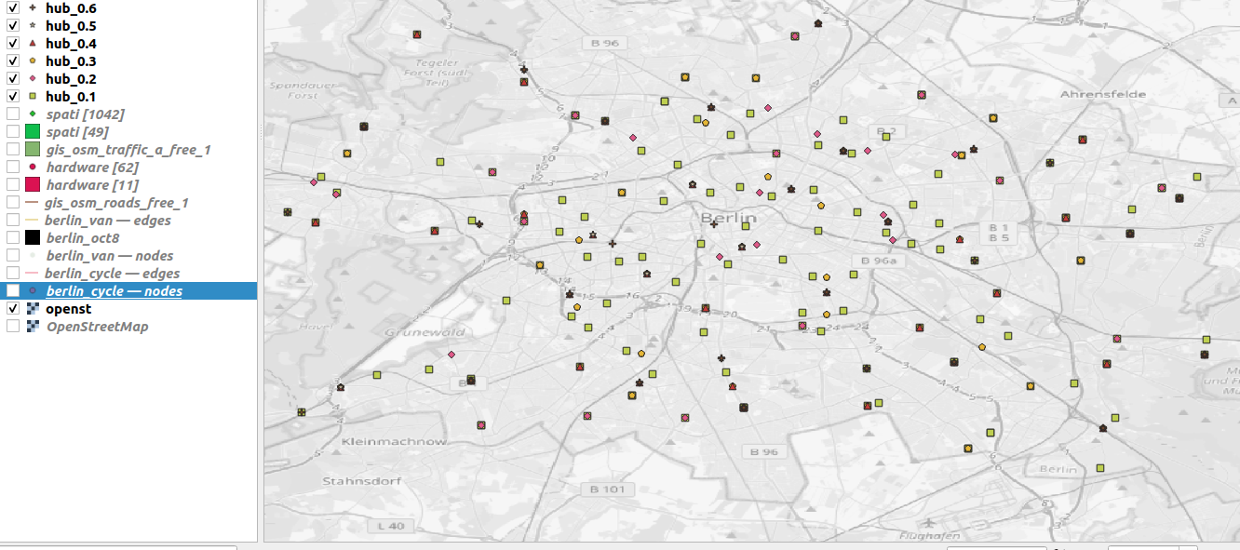Click the hub_0.2 pink diamond icon
The height and width of the screenshot is (550, 1240).
tap(33, 79)
